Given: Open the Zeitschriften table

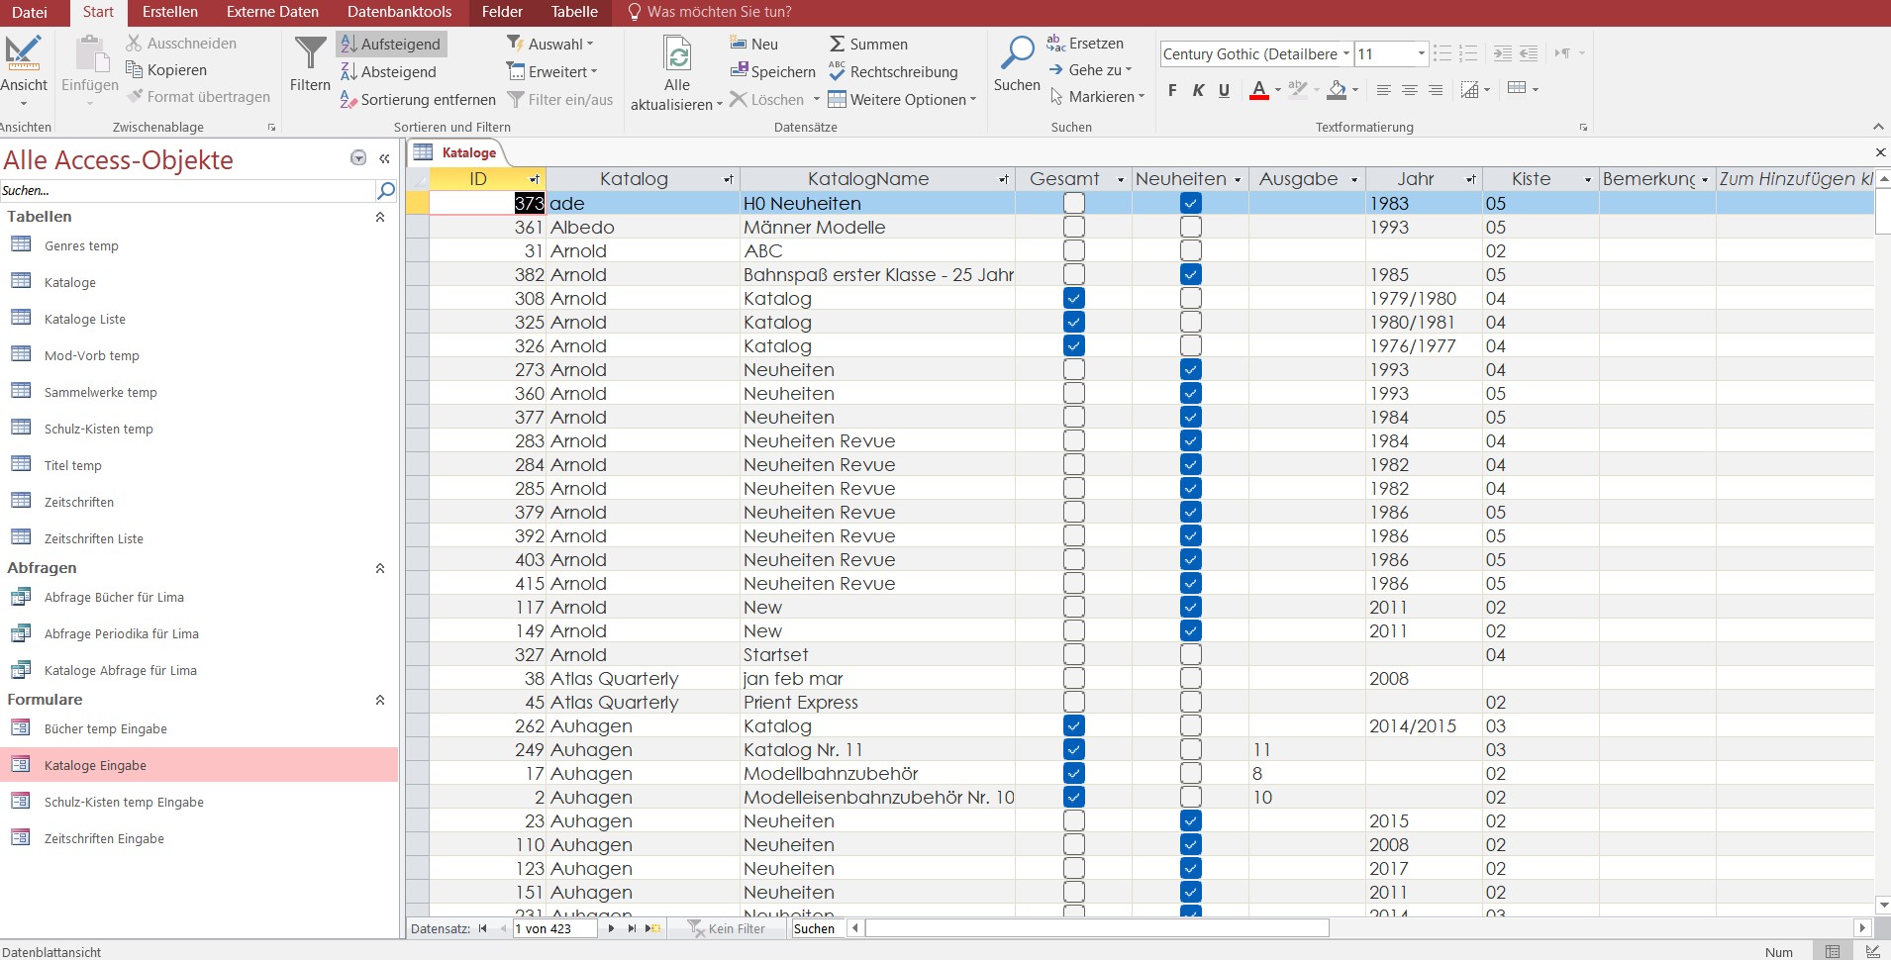Looking at the screenshot, I should pyautogui.click(x=78, y=502).
